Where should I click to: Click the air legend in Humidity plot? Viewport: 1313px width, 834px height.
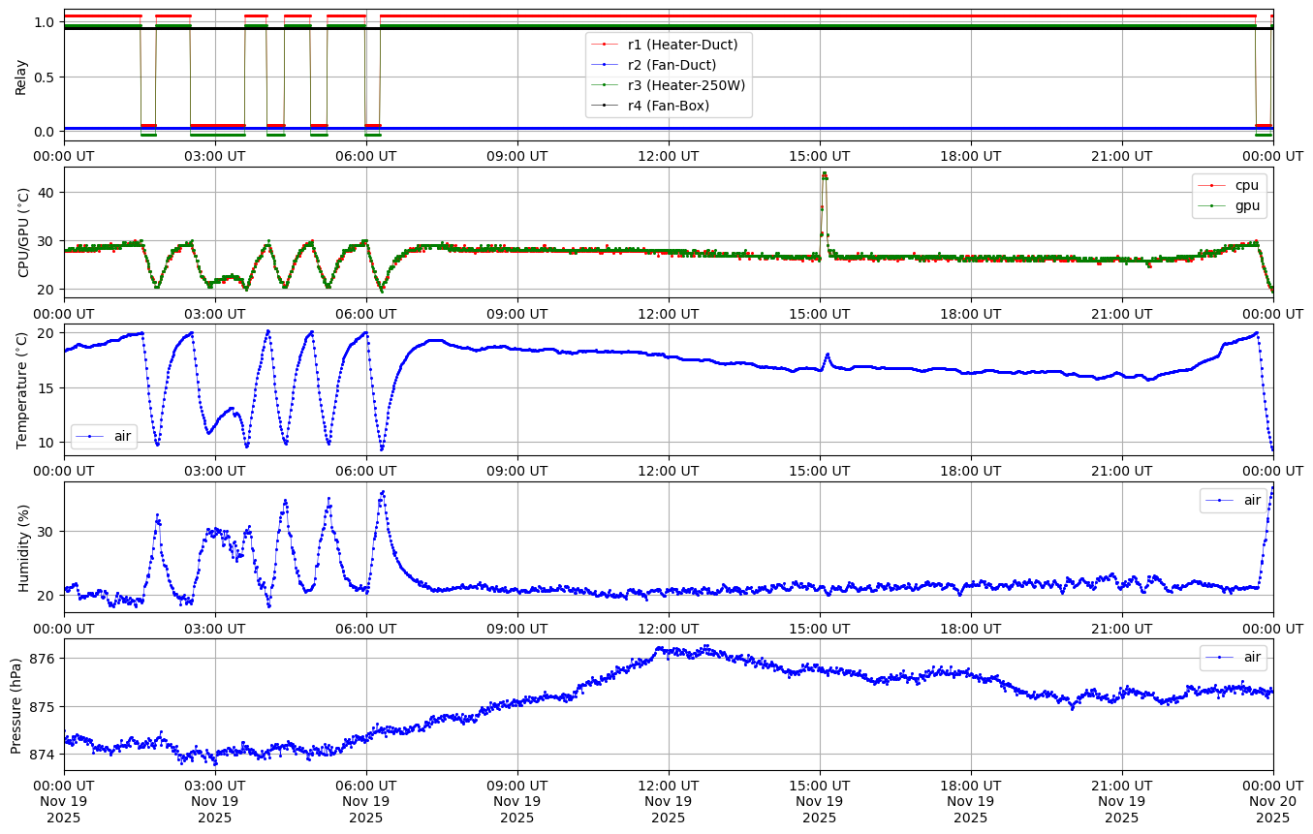[1234, 500]
